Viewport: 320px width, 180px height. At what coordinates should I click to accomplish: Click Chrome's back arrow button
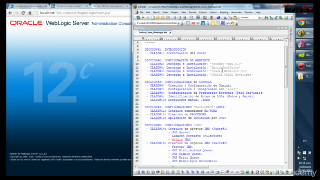coord(10,13)
